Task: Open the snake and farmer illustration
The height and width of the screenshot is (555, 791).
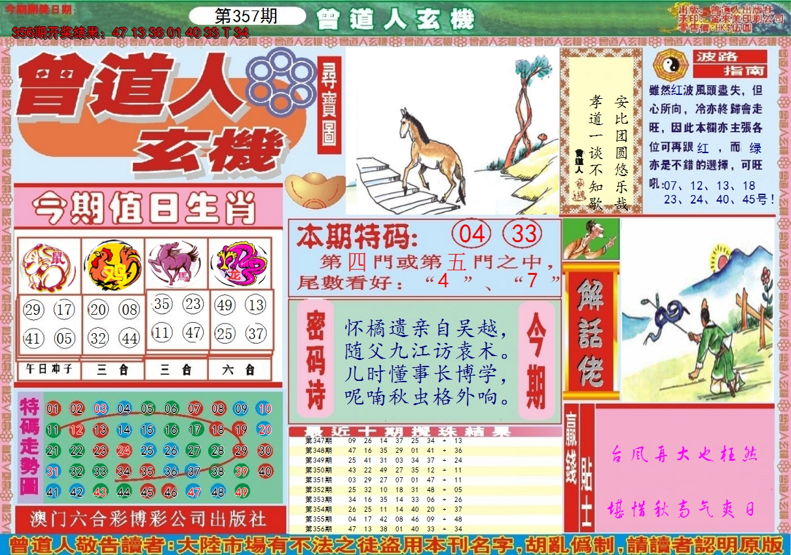Action: 697,310
